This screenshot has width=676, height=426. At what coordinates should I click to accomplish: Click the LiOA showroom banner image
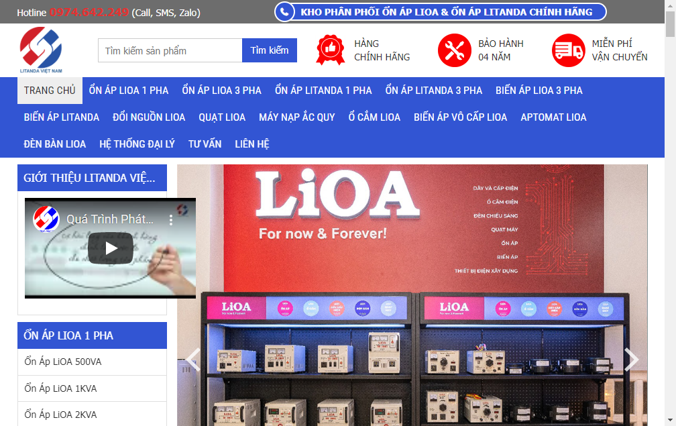point(412,295)
